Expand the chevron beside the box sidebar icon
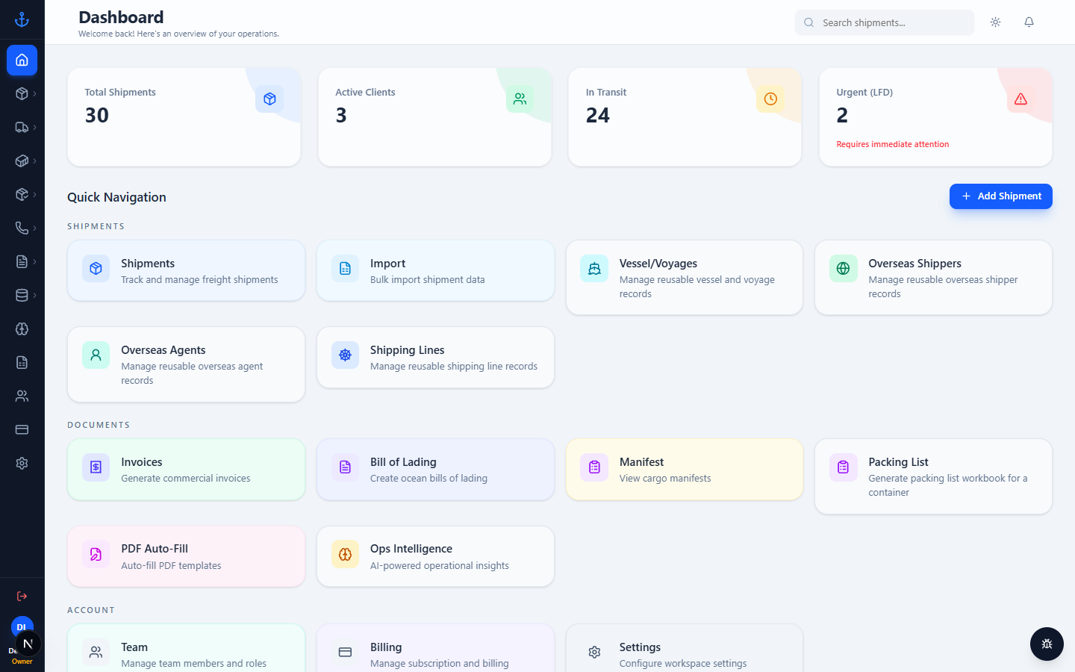 point(34,93)
